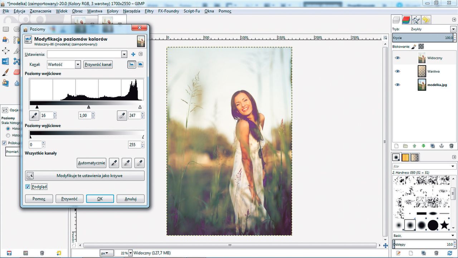The height and width of the screenshot is (258, 458).
Task: Select the Blur/Sharpen droplet tool
Action: coord(17,83)
